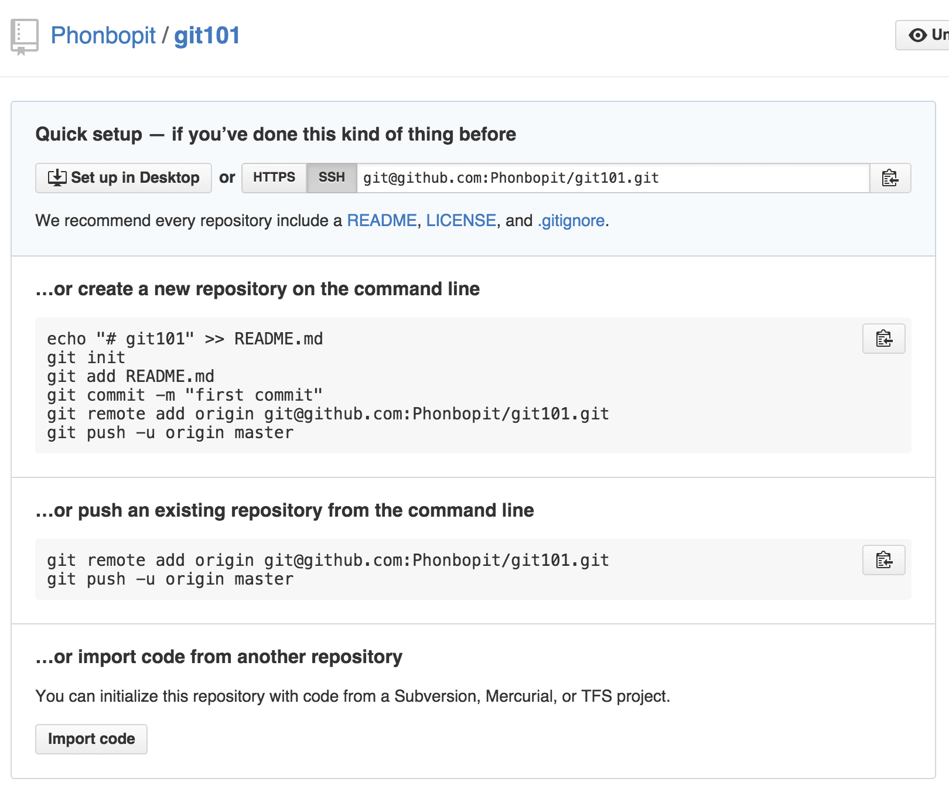Open the Phonbopit user profile link
Viewport: 949px width, 799px height.
(x=103, y=36)
